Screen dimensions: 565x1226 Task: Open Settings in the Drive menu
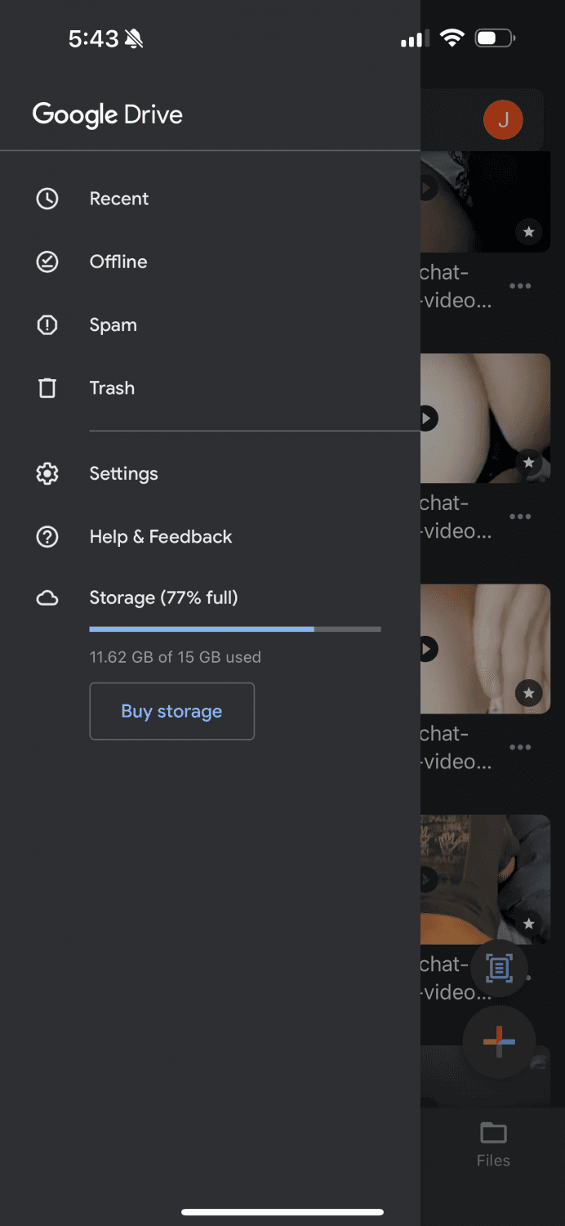coord(210,473)
